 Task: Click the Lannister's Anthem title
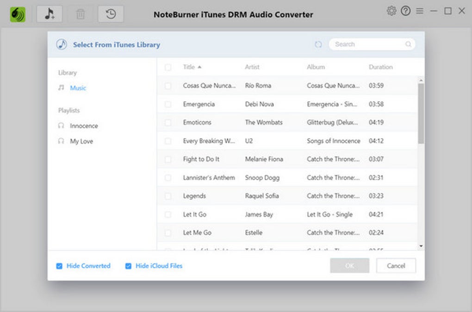point(209,177)
